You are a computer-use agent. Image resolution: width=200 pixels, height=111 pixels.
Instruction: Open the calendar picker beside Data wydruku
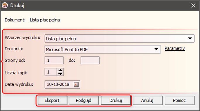point(76,84)
